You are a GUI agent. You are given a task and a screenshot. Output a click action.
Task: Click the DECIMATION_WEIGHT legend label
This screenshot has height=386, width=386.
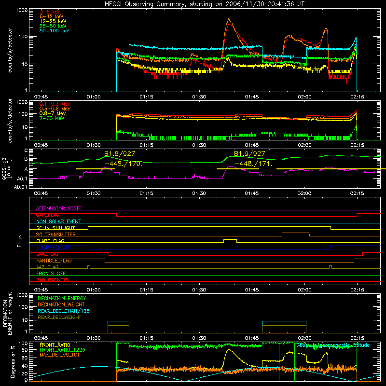point(61,304)
